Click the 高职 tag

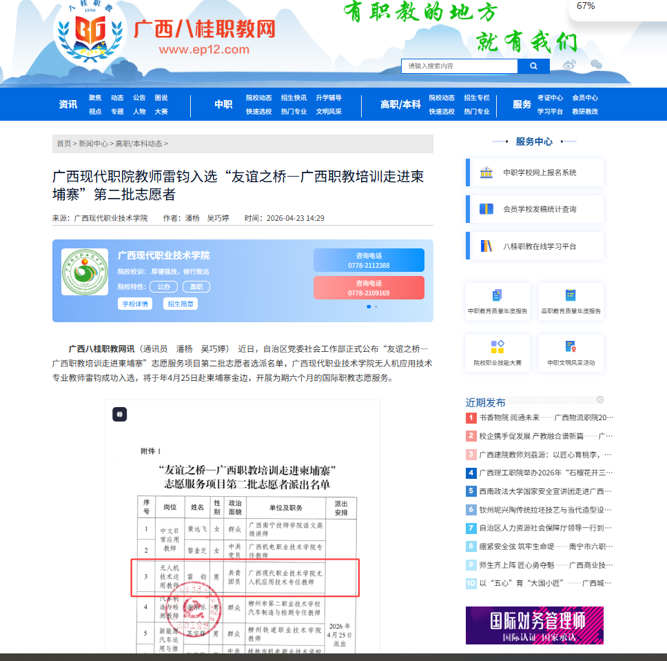pos(196,286)
